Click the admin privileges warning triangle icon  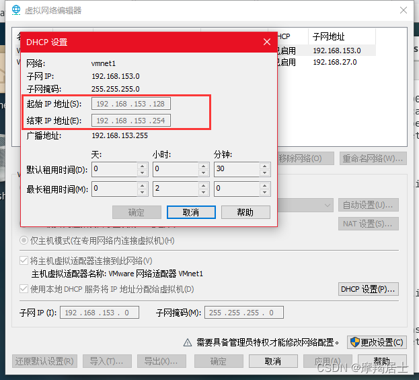[188, 342]
